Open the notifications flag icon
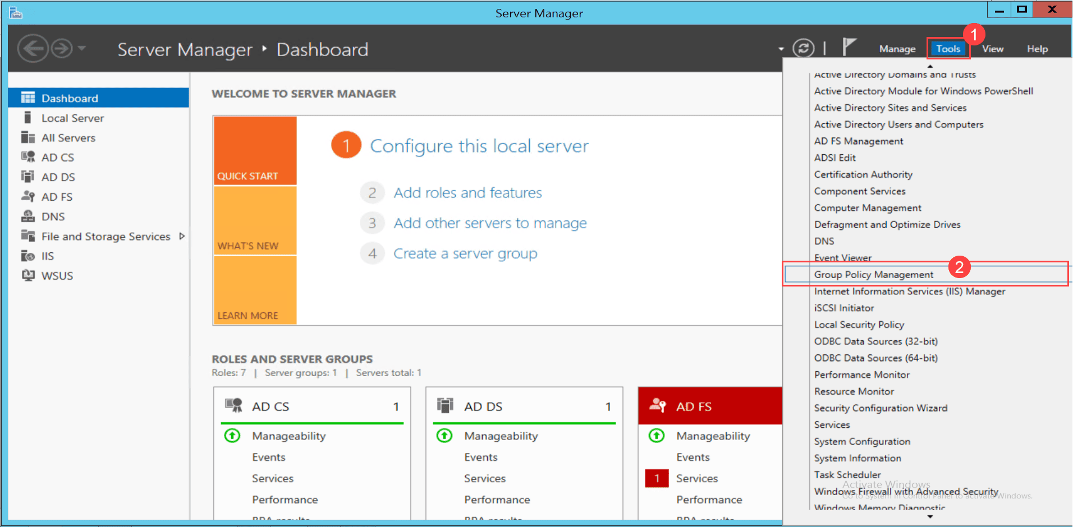 pos(849,48)
